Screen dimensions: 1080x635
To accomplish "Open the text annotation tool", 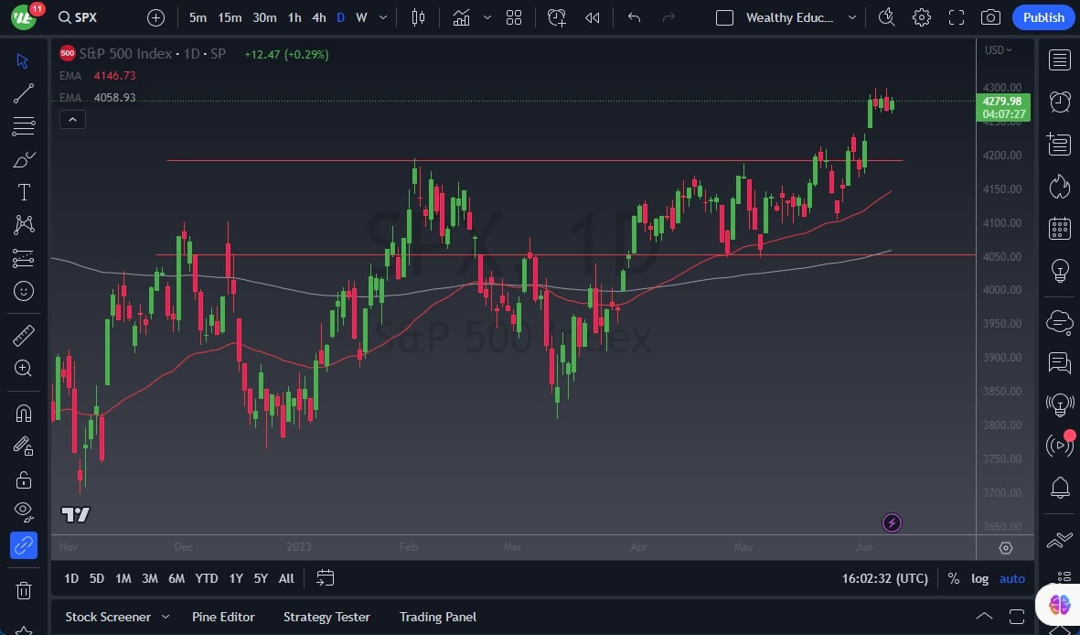I will pyautogui.click(x=24, y=191).
